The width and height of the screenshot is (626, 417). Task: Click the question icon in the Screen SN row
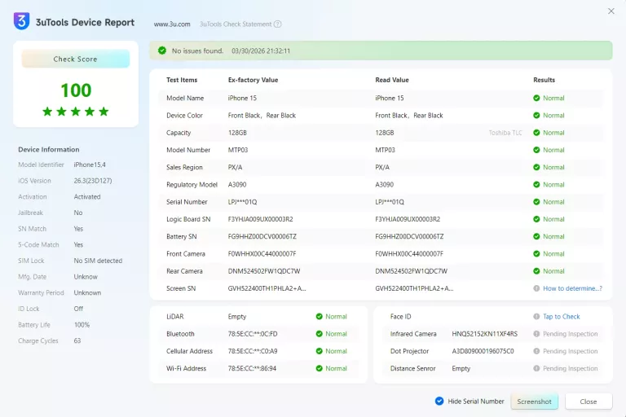[536, 288]
